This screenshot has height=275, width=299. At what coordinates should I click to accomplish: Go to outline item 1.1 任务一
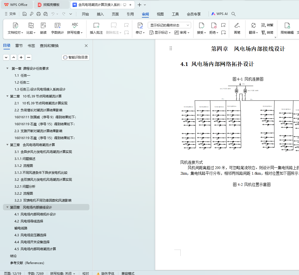tap(22, 76)
